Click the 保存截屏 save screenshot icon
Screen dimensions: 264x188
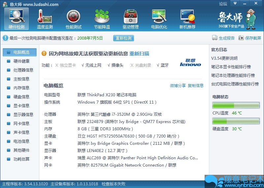point(241,38)
